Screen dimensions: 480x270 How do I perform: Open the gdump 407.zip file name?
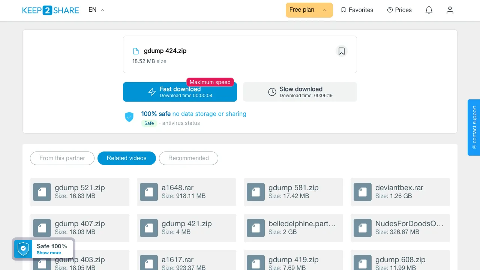point(80,223)
